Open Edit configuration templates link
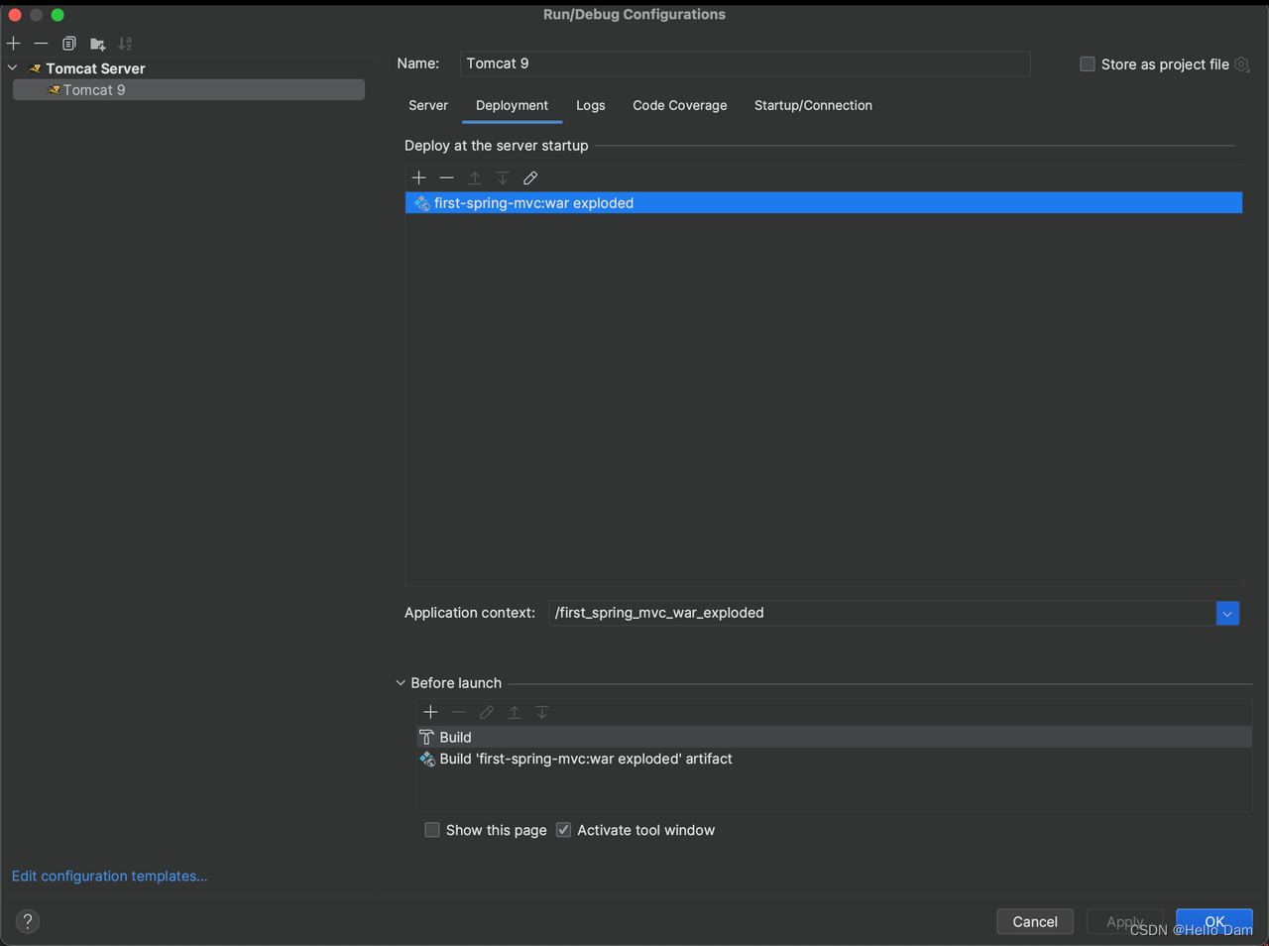 [109, 876]
